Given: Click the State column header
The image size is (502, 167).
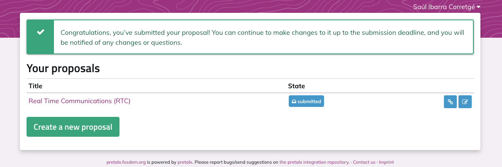Looking at the screenshot, I should 296,86.
